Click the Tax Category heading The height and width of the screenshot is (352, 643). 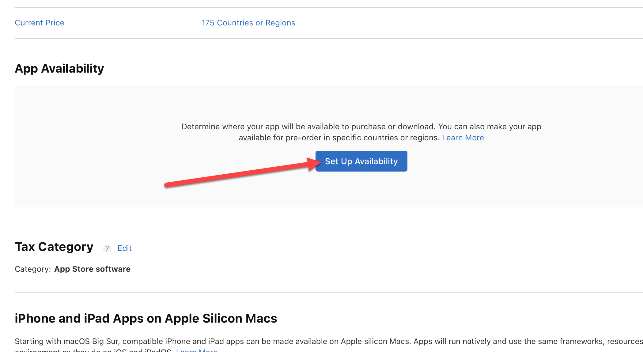point(54,247)
